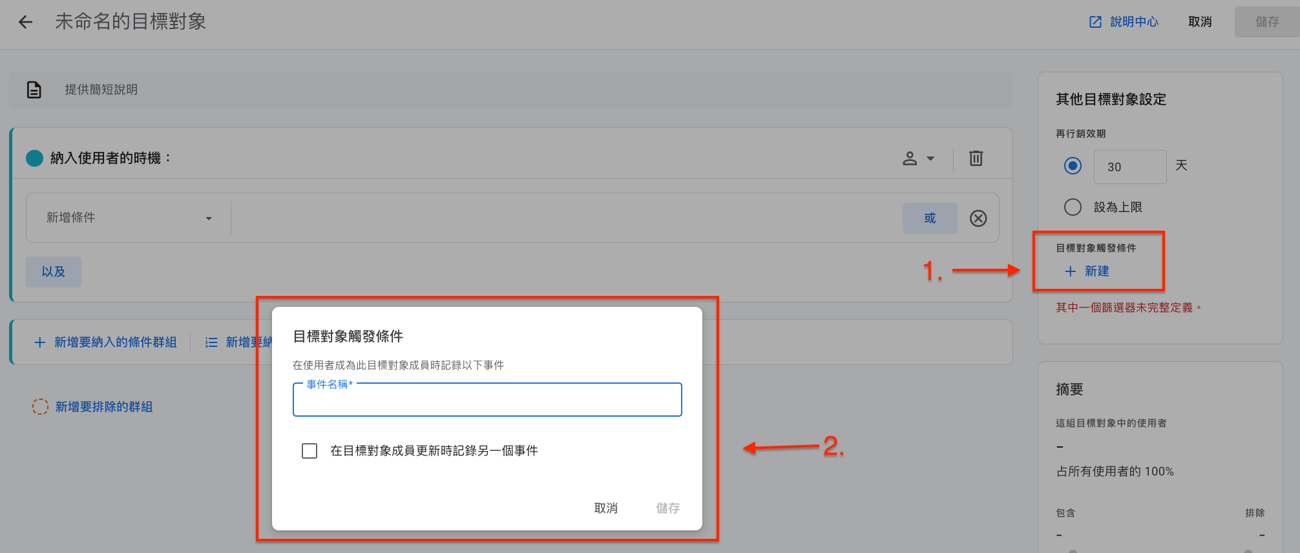The width and height of the screenshot is (1300, 553).
Task: Go back using the left arrow icon
Action: pyautogui.click(x=25, y=22)
